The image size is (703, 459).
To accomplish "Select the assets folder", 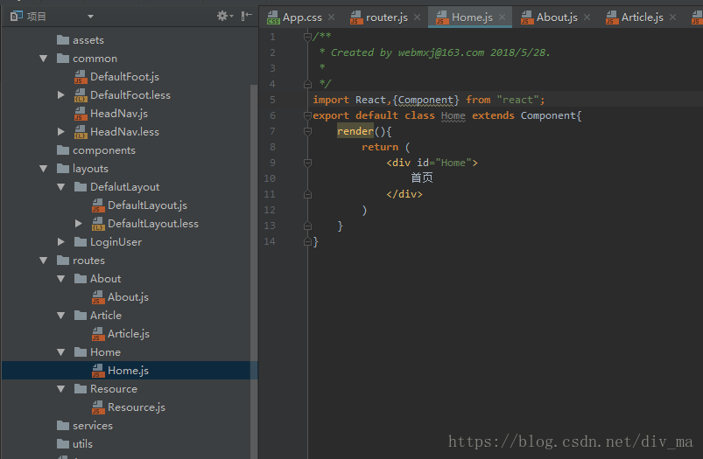I will click(81, 40).
